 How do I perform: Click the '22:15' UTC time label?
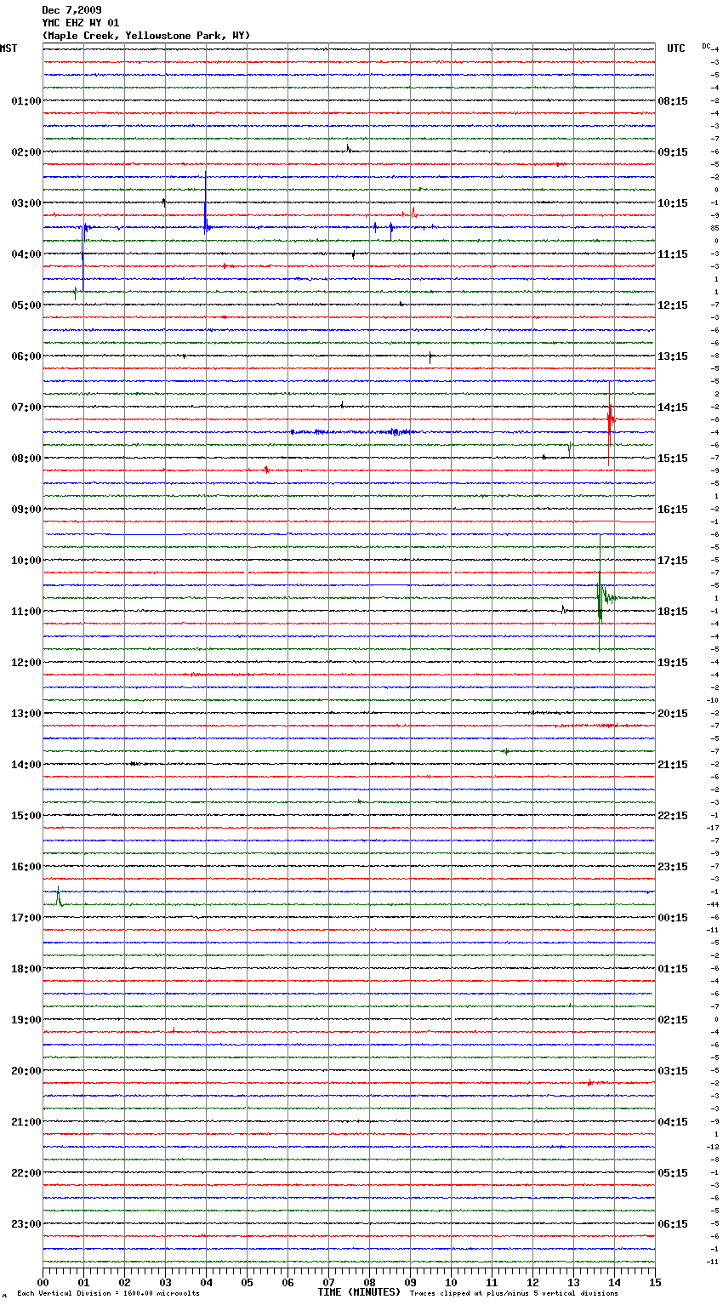673,816
